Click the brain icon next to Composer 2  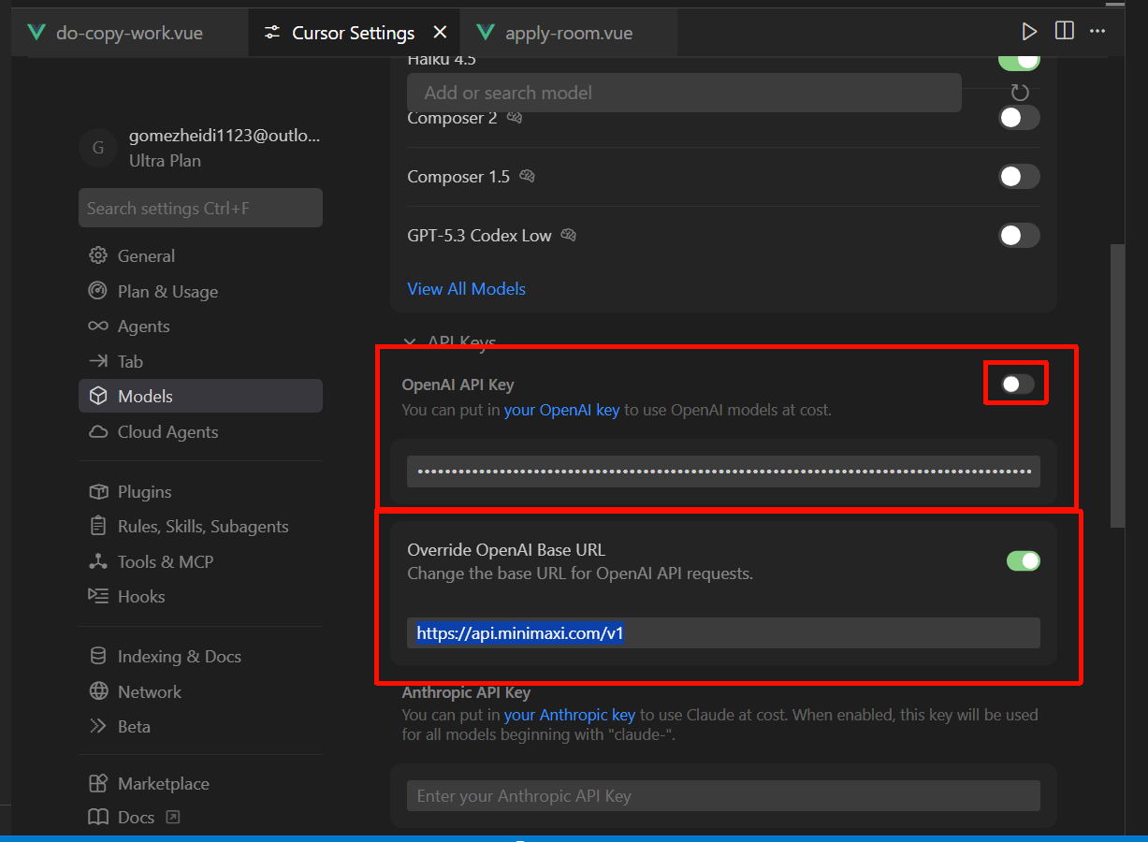point(515,118)
